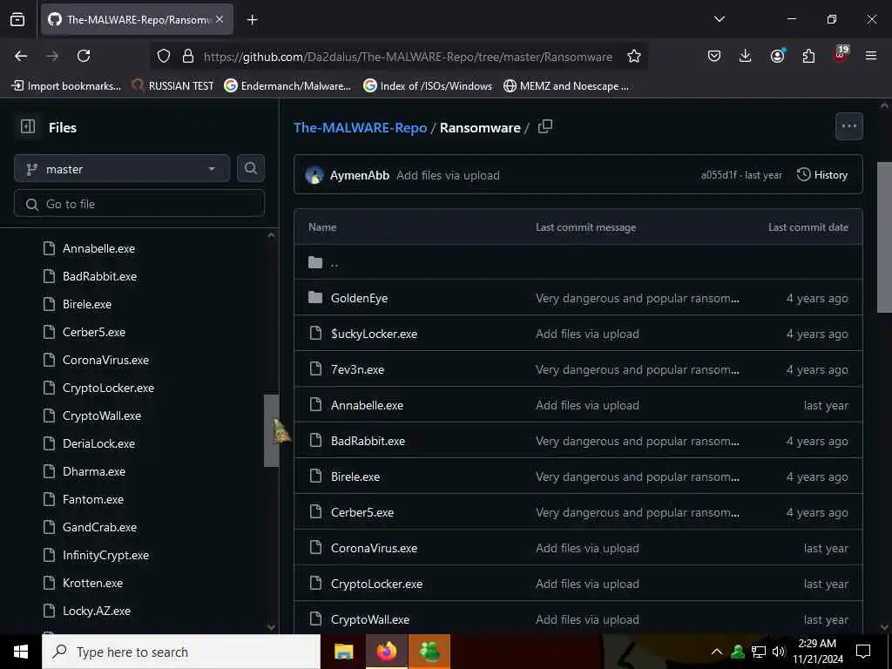Click the page vertical scrollbar thumb

(x=884, y=237)
